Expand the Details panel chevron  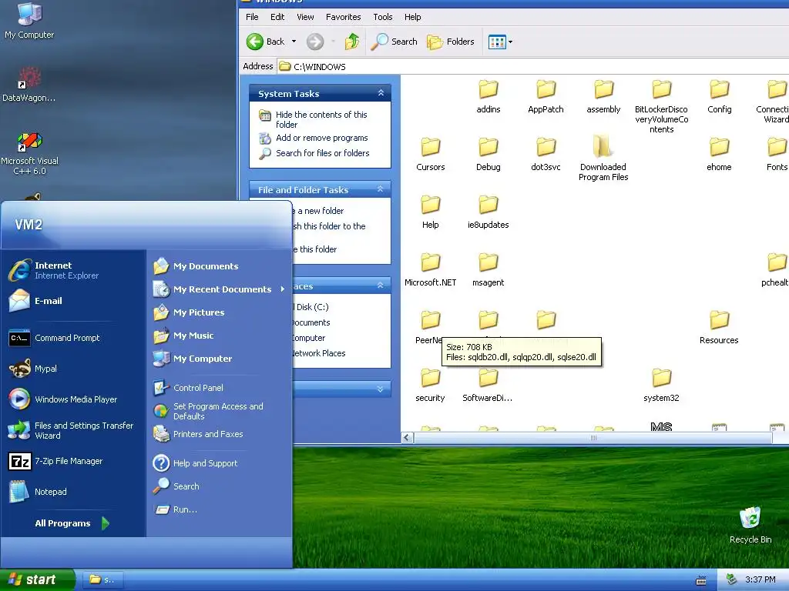[380, 389]
